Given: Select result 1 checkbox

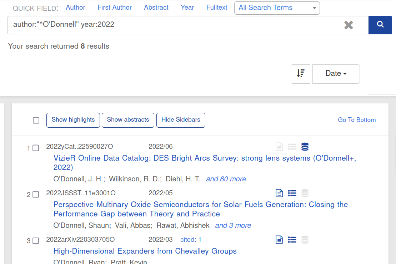Looking at the screenshot, I should point(36,148).
